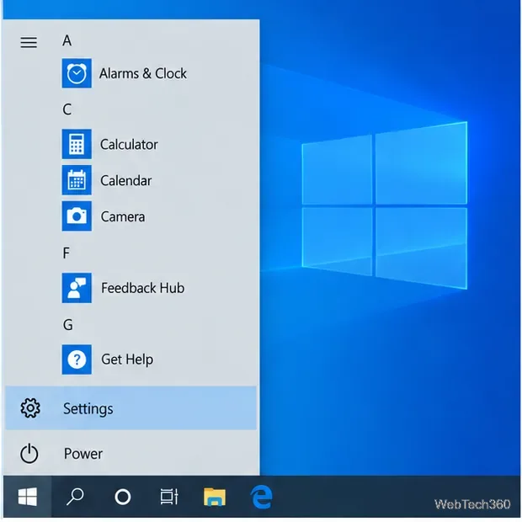
Task: Select the letter C group header
Action: 67,109
